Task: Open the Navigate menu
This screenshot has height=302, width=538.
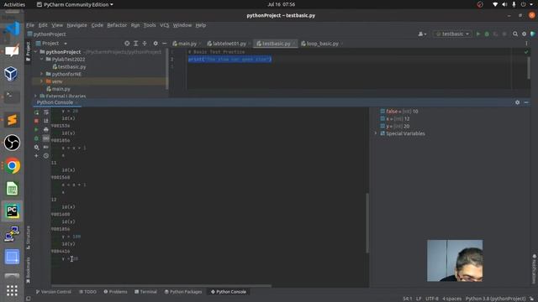Action: [76, 25]
